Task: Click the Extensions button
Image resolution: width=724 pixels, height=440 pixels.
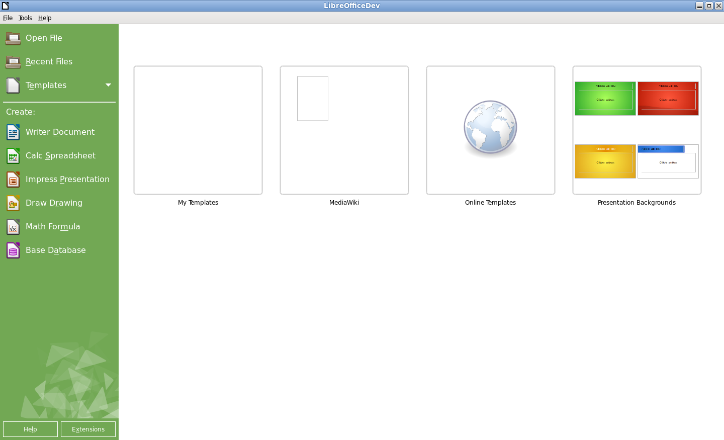Action: click(x=88, y=429)
